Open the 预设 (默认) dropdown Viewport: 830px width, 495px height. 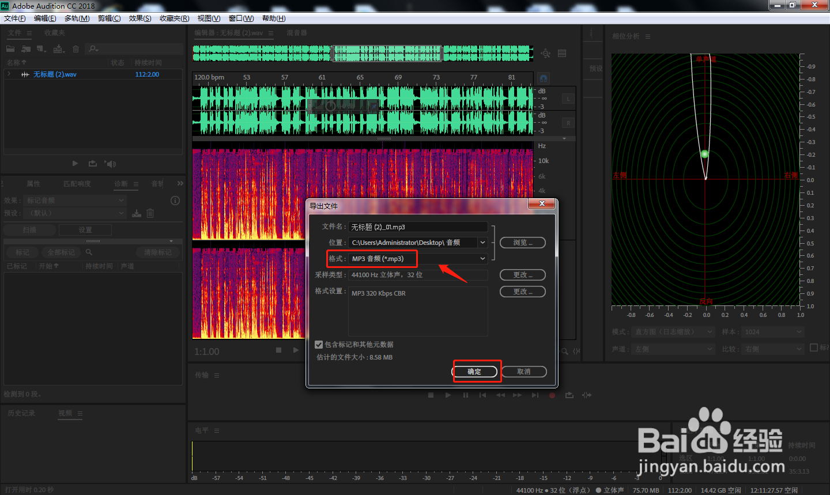pyautogui.click(x=75, y=213)
